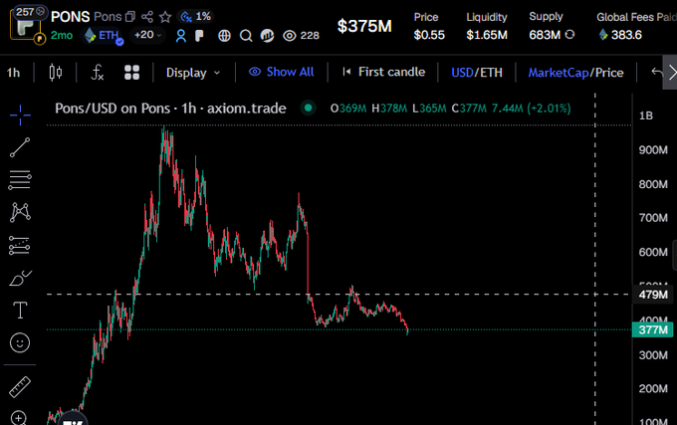Select the crosshair cursor tool
The image size is (677, 425).
coord(20,114)
